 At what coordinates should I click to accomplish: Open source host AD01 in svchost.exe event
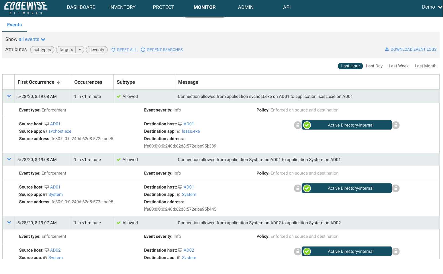pyautogui.click(x=55, y=124)
